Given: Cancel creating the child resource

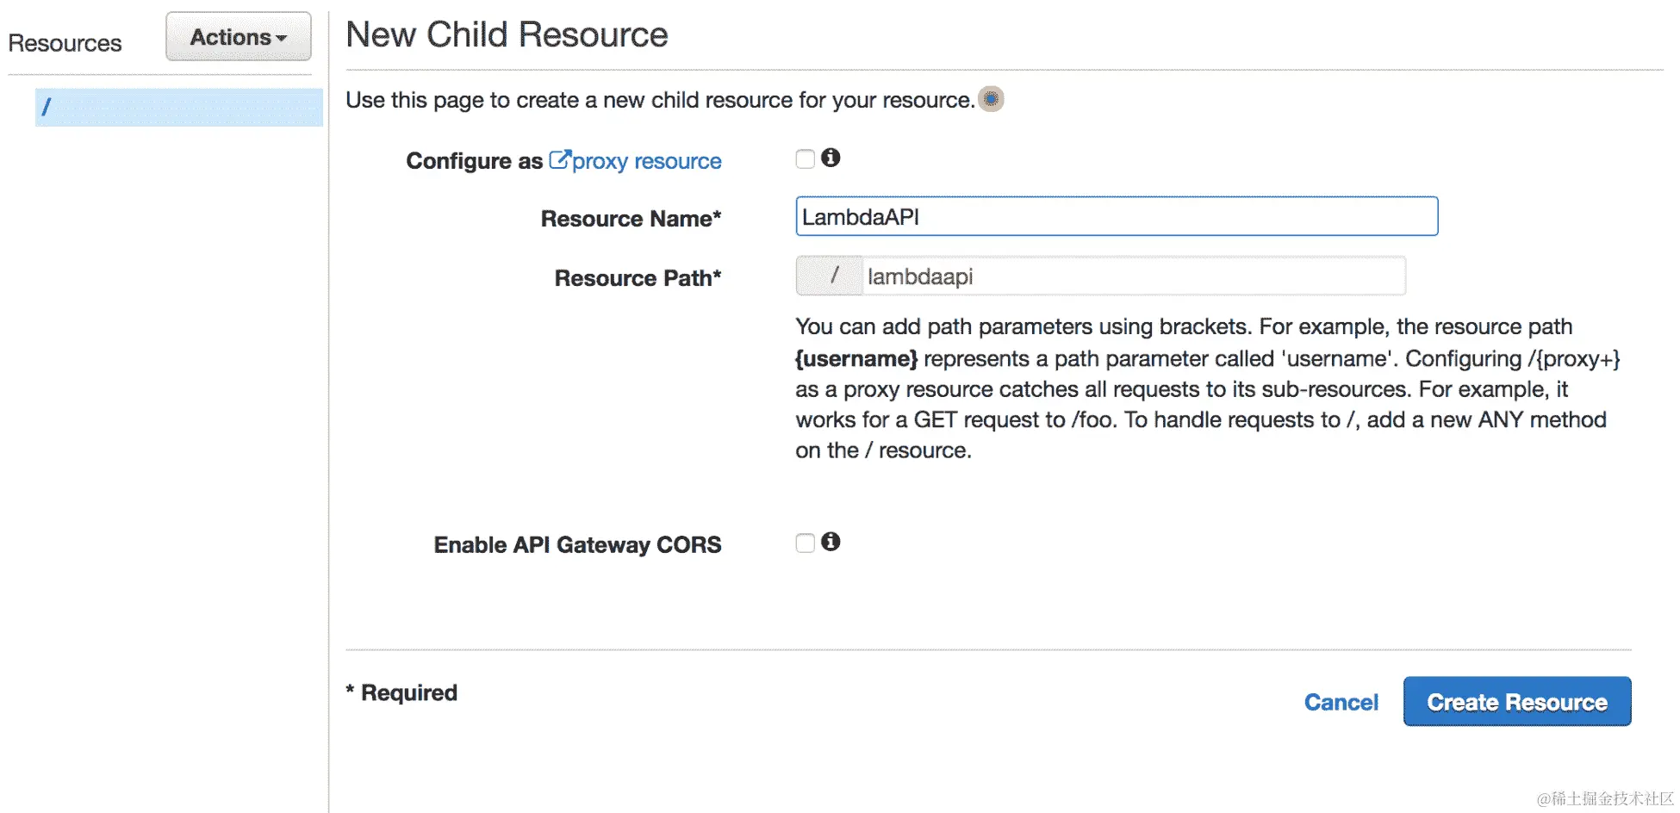Looking at the screenshot, I should coord(1341,703).
